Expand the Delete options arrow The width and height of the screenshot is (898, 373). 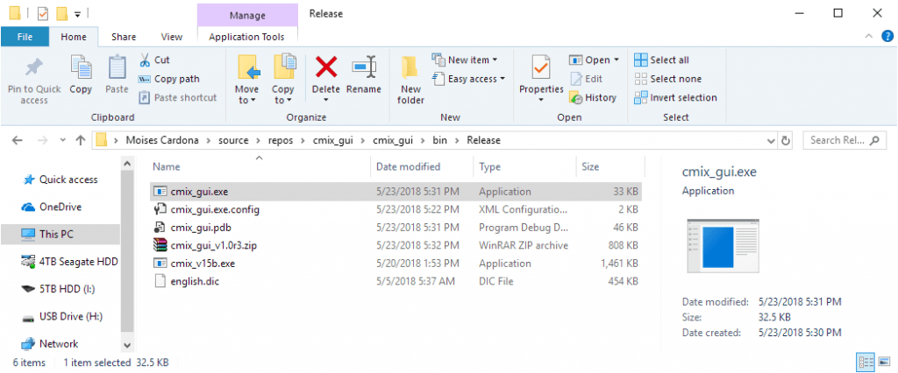pos(326,100)
